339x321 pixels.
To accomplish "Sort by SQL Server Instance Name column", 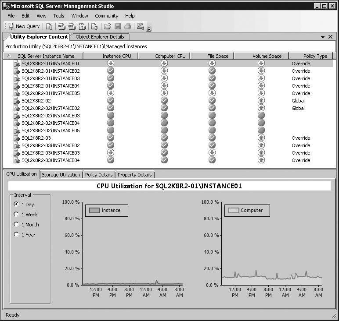I will pos(43,56).
